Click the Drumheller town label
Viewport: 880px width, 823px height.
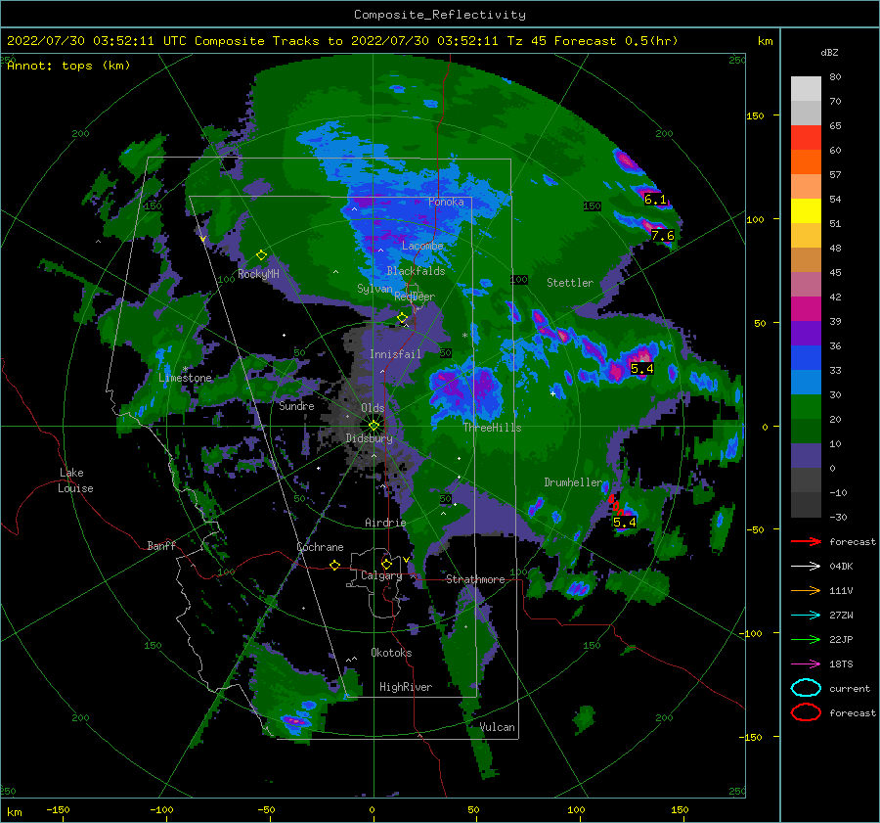click(x=573, y=482)
